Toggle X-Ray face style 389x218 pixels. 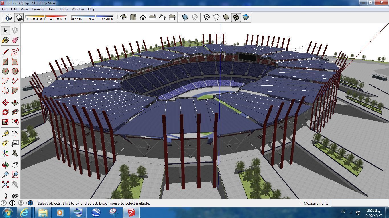[185, 17]
